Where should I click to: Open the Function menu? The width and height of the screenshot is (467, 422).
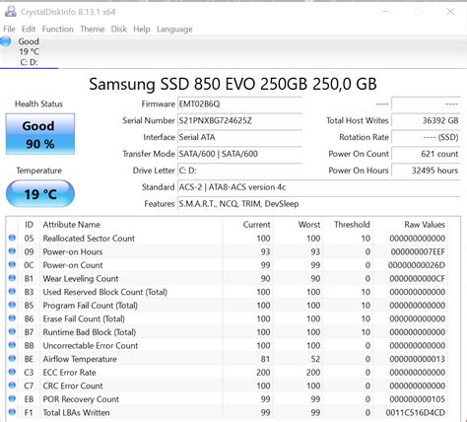[58, 29]
